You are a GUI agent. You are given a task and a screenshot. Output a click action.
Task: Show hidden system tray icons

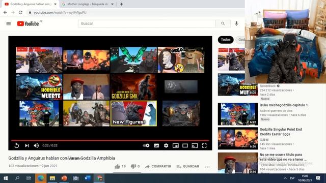point(285,178)
